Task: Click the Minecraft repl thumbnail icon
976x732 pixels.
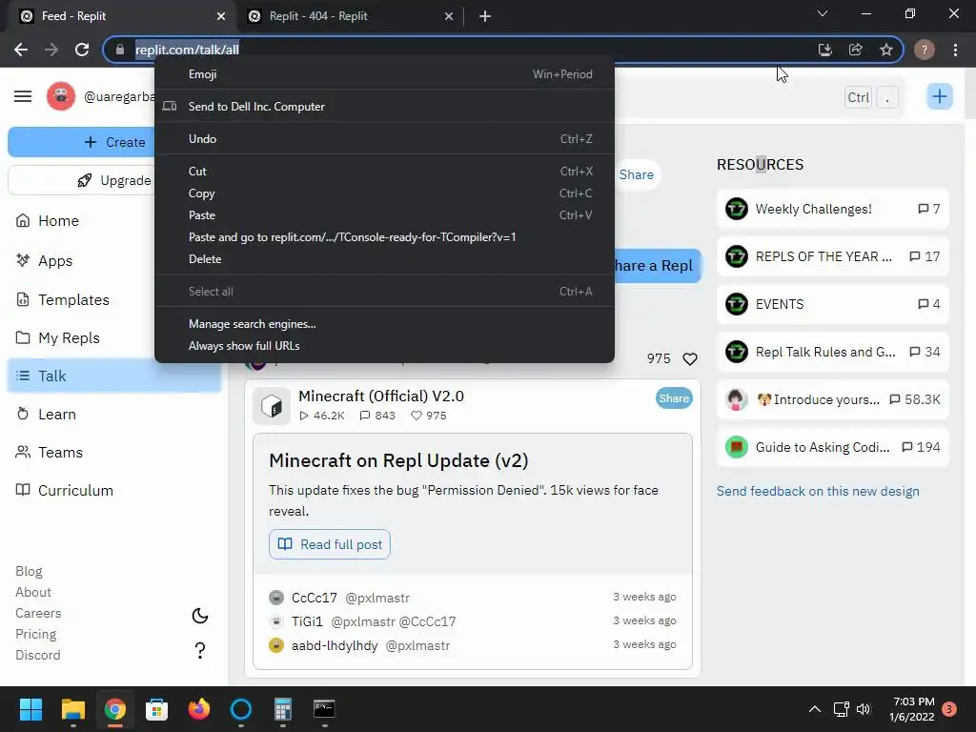Action: pos(272,406)
